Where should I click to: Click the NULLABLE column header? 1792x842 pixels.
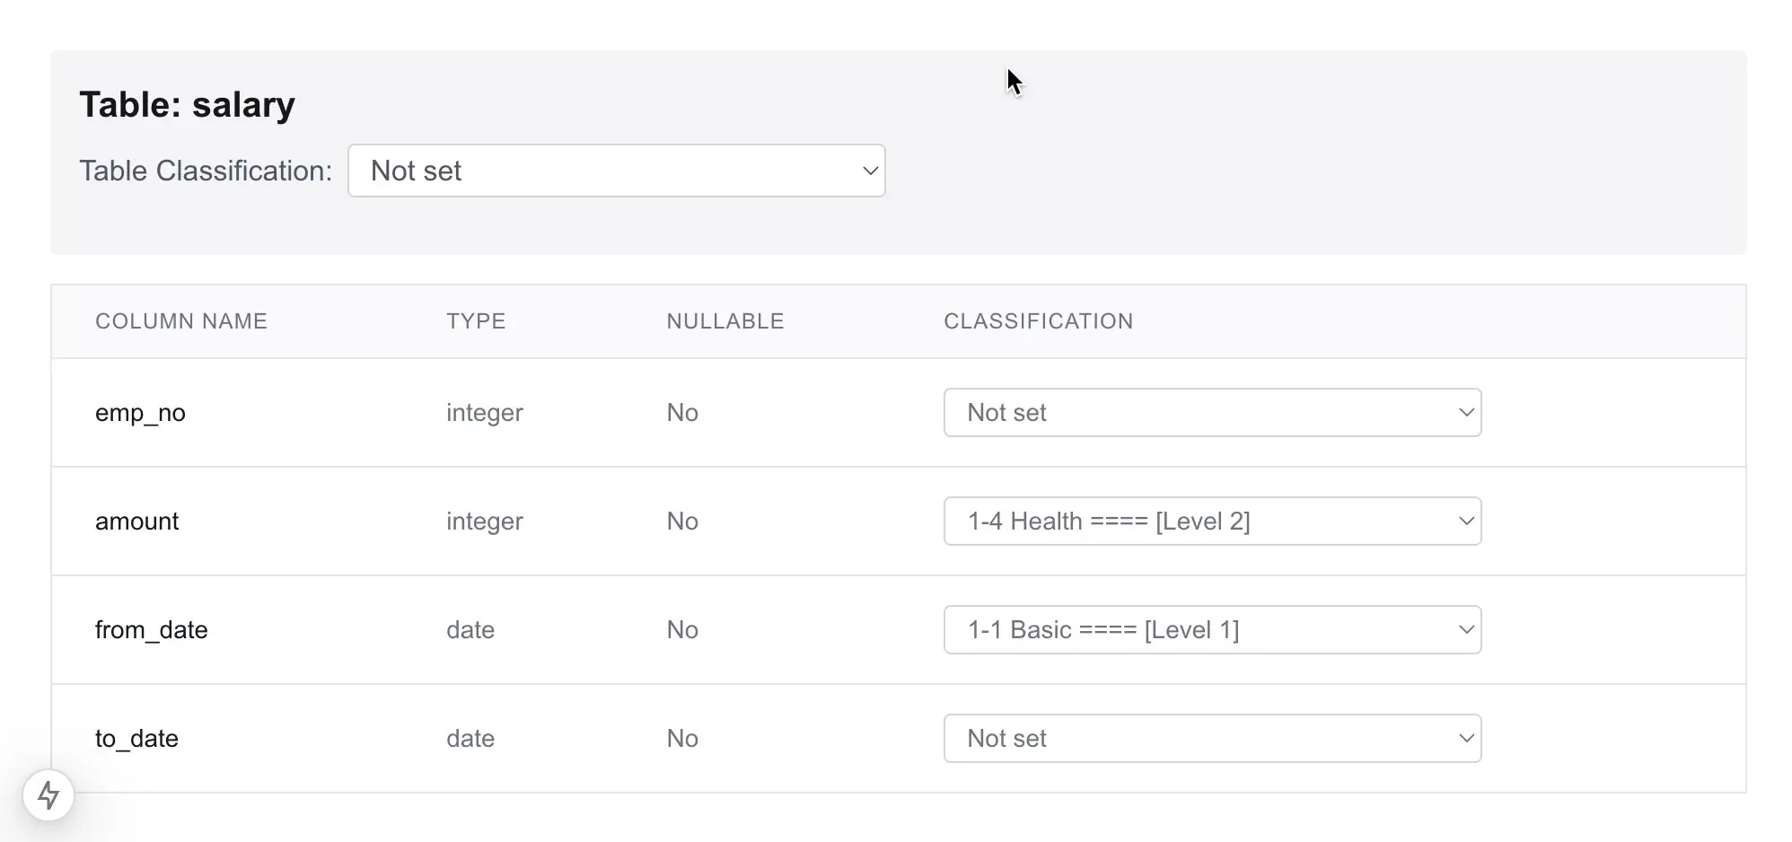click(x=725, y=321)
